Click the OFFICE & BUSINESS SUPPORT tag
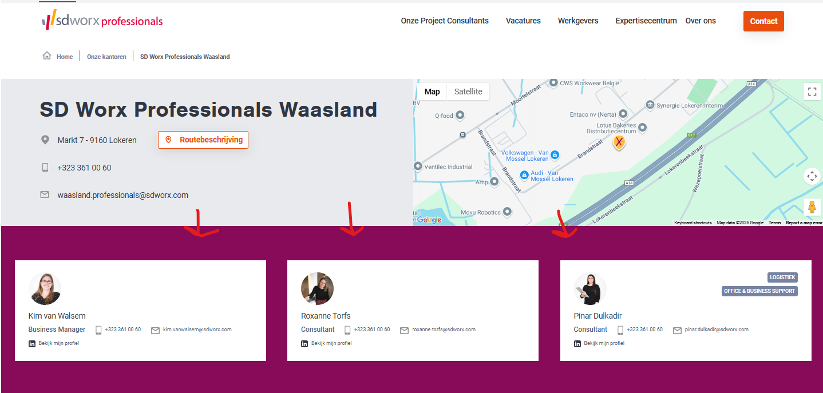This screenshot has width=823, height=393. [759, 291]
